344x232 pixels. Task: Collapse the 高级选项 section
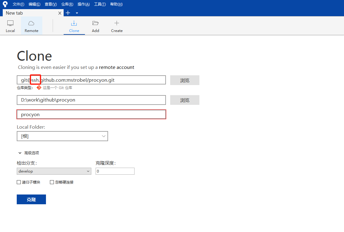(x=20, y=153)
